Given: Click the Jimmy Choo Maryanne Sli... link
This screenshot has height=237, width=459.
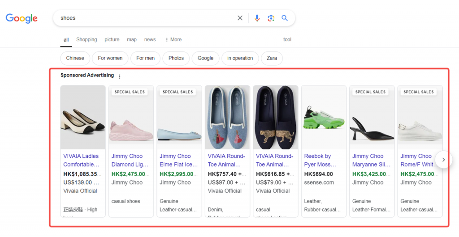Looking at the screenshot, I should 371,160.
